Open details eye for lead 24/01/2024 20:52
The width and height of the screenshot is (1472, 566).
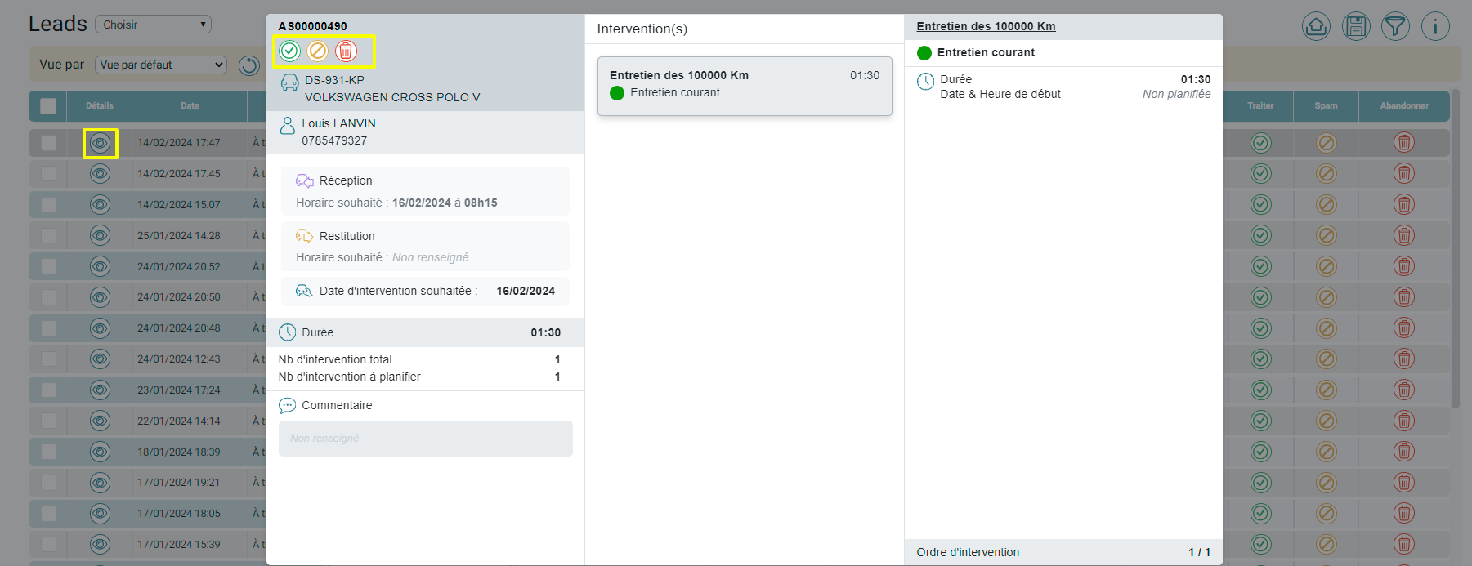coord(100,266)
